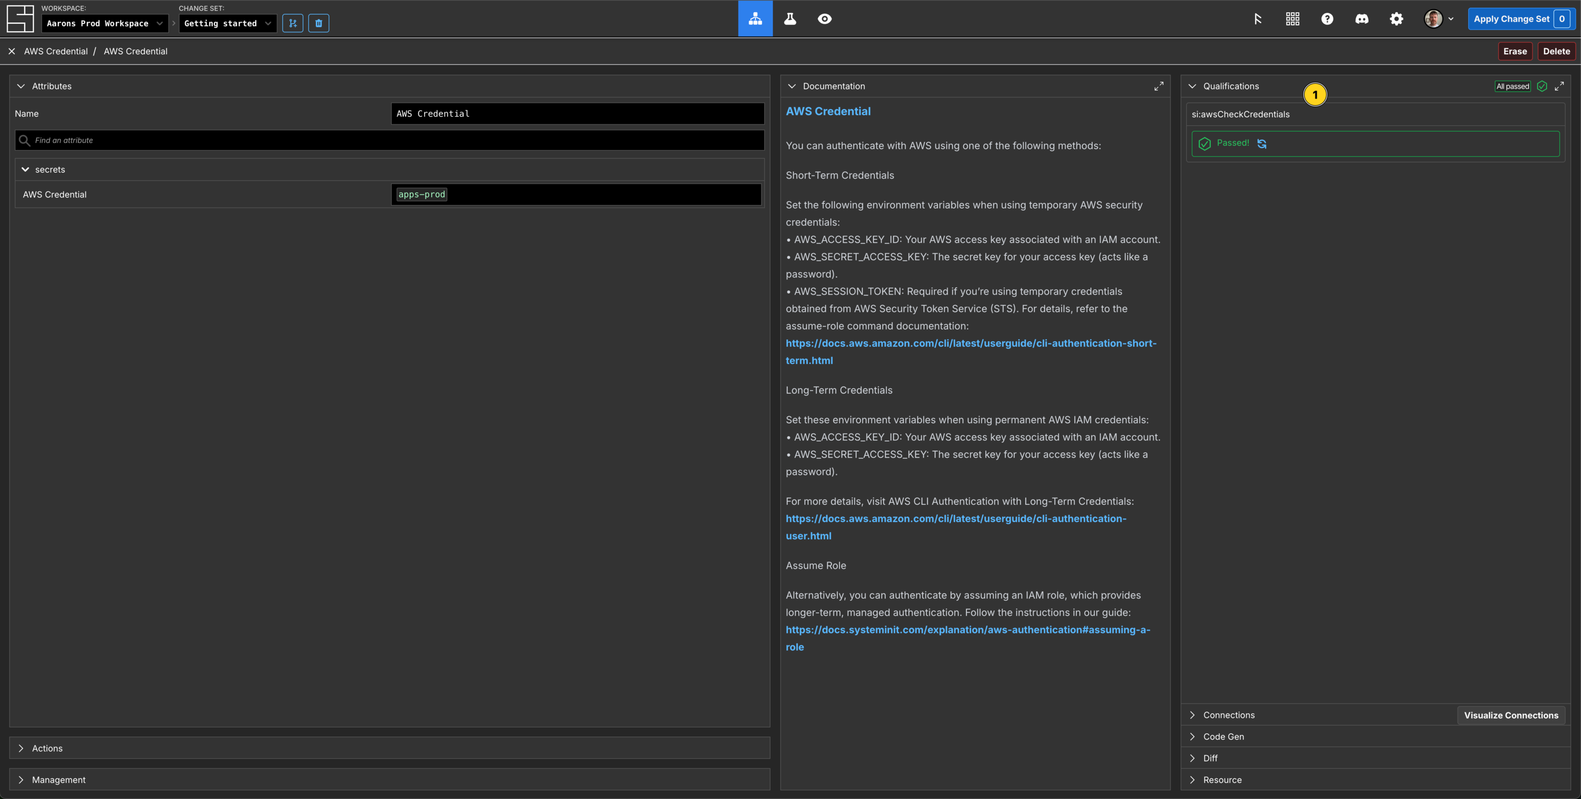Click the green shield check icon in Qualifications header

1542,86
